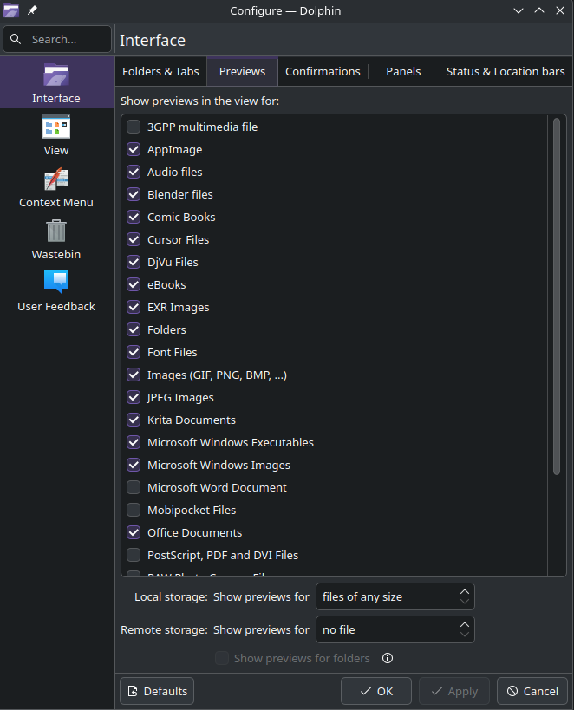The height and width of the screenshot is (710, 574).
Task: Toggle EXR Images previews
Action: click(134, 308)
